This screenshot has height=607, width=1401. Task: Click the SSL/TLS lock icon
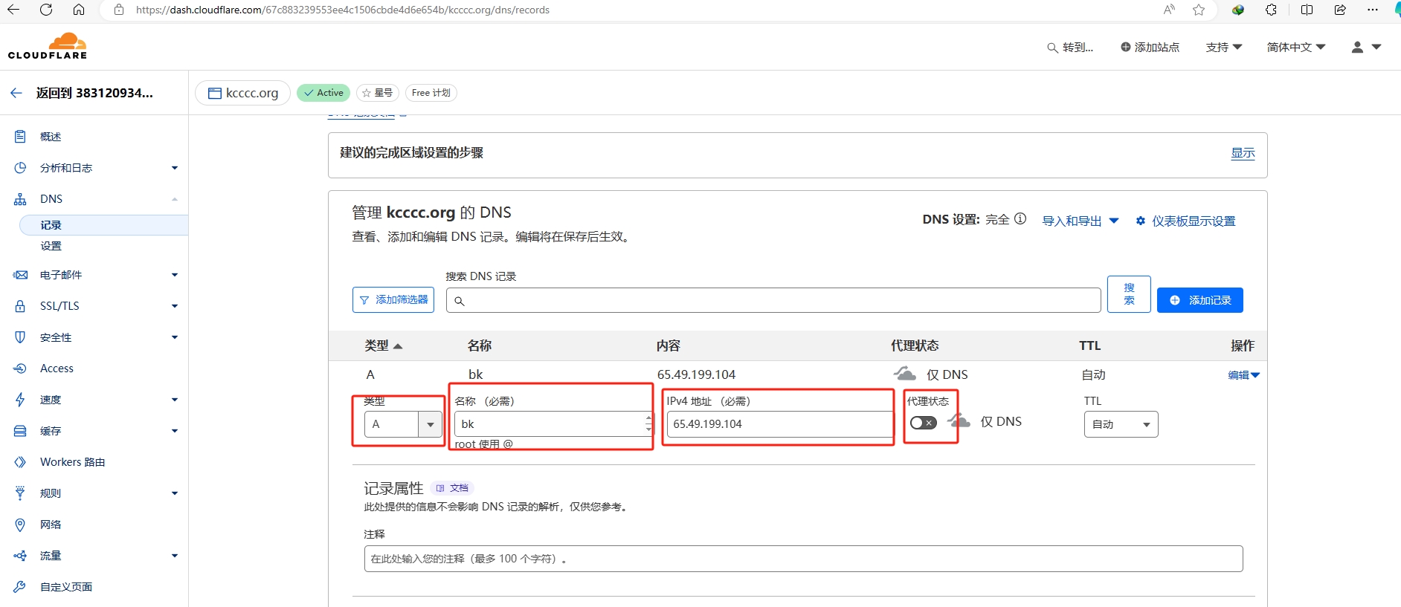[20, 306]
